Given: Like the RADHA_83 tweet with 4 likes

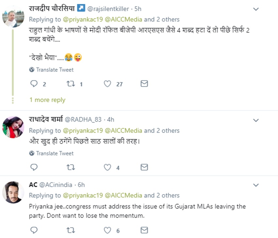Looking at the screenshot, I should tap(107, 167).
